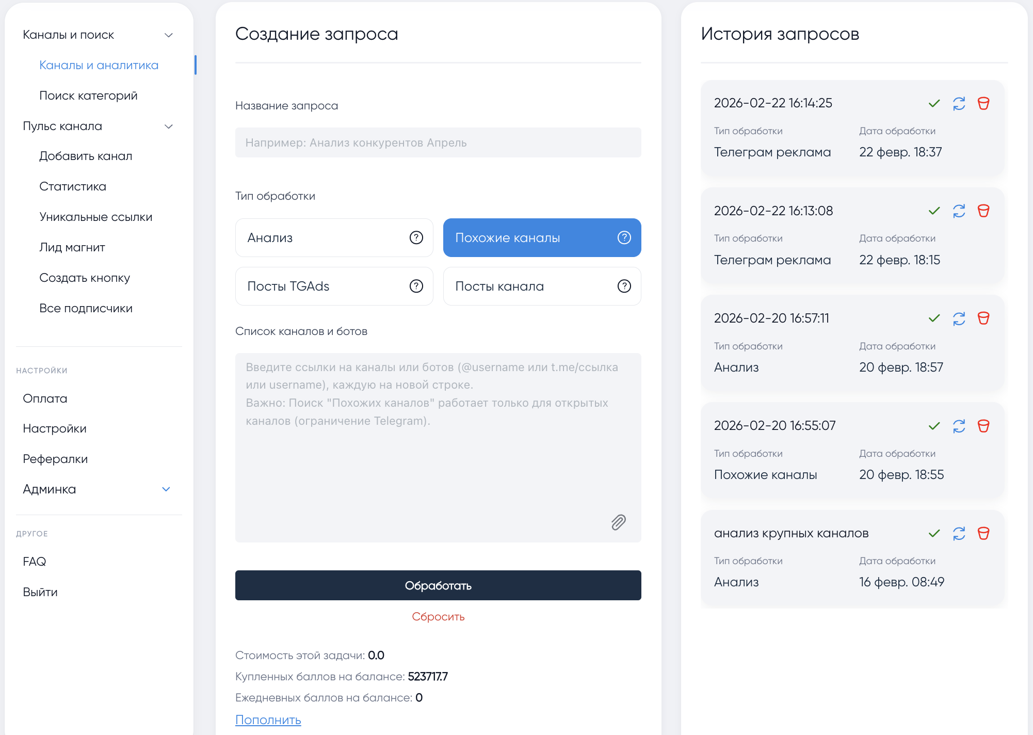Click the Обработать button
Viewport: 1033px width, 735px height.
coord(438,585)
